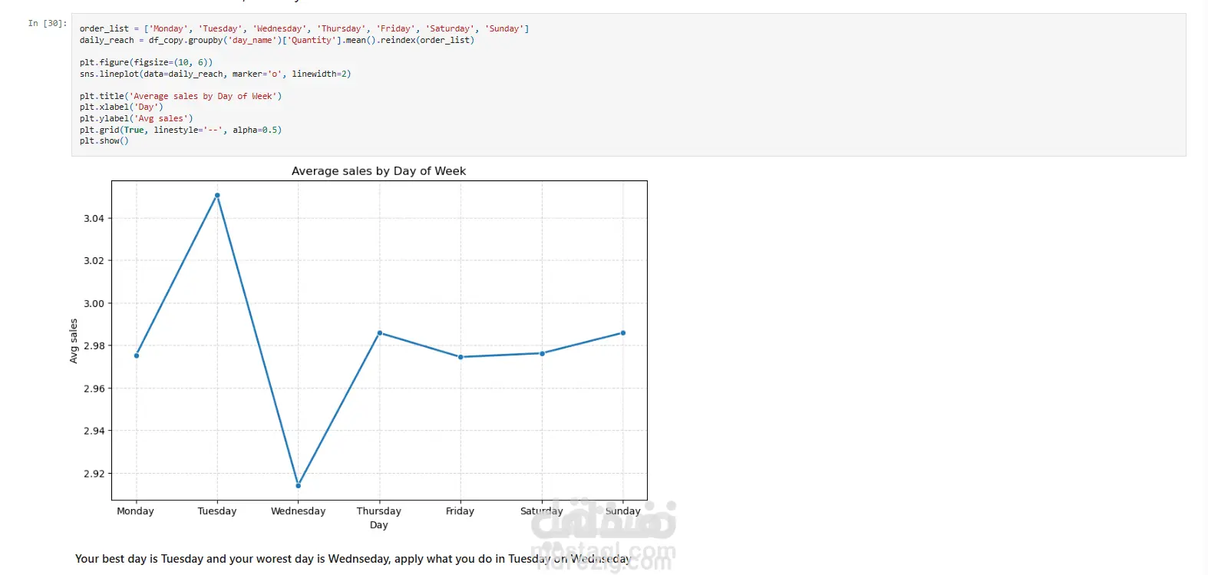The image size is (1208, 575).
Task: Click the 'Day' x-axis label
Action: point(378,525)
